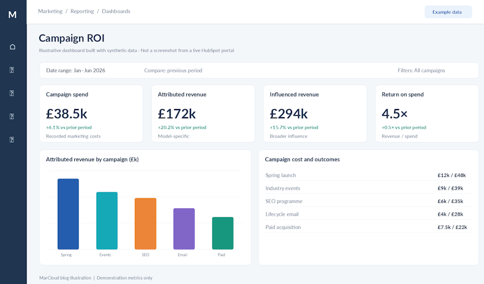Open the Date range Jan–Jun 2026 filter
The width and height of the screenshot is (484, 284).
pos(75,70)
